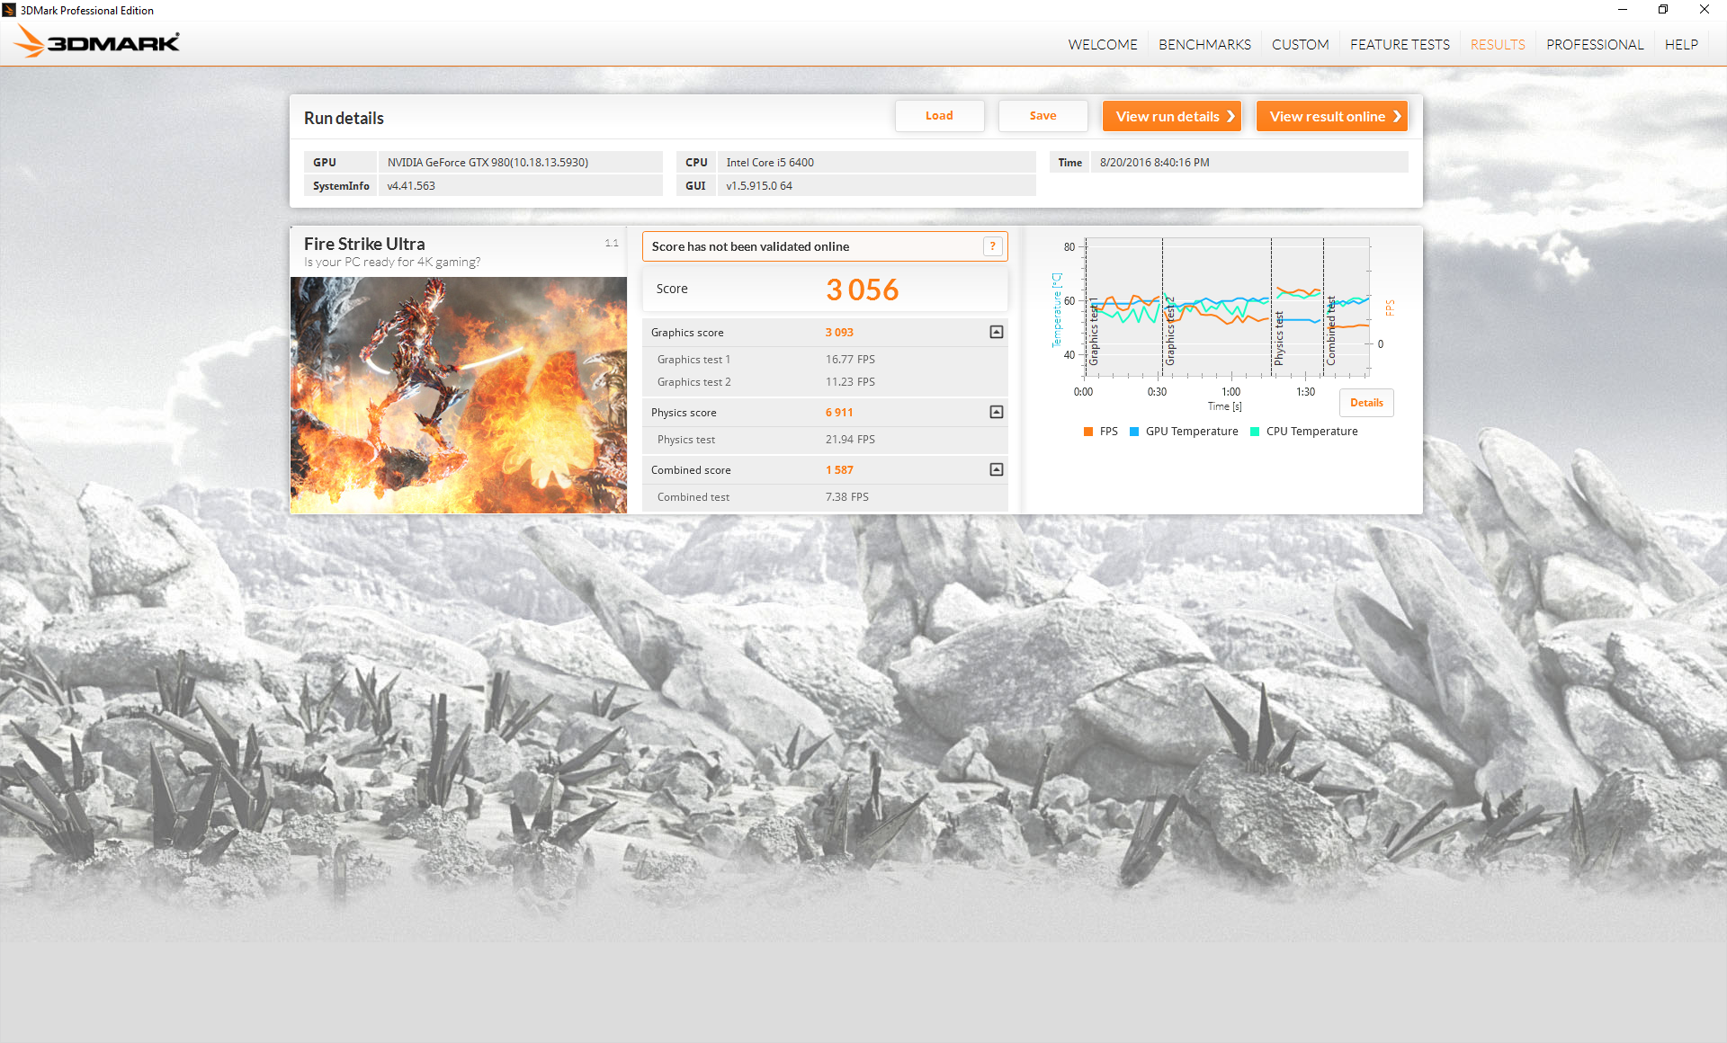This screenshot has height=1043, width=1727.
Task: Click the Physics test 21.94 FPS row
Action: coord(825,439)
